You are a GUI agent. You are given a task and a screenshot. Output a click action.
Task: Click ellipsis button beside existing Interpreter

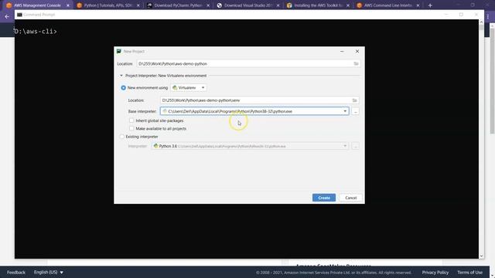(356, 146)
